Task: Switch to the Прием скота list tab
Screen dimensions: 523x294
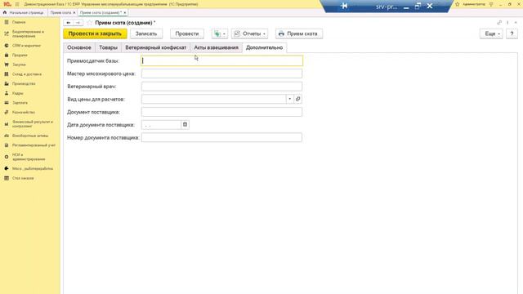Action: click(x=60, y=12)
